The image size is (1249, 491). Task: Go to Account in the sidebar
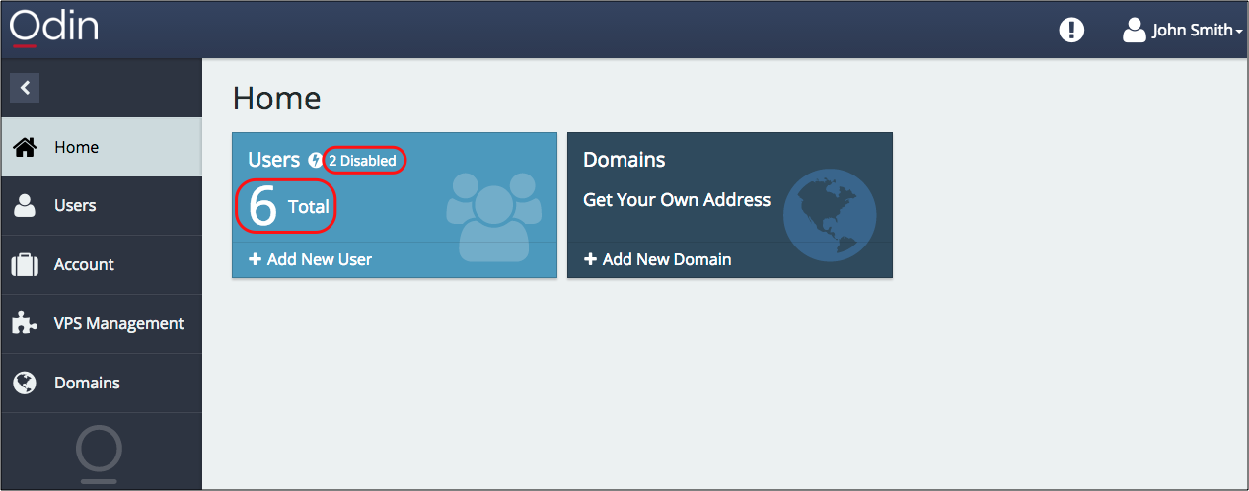coord(84,264)
